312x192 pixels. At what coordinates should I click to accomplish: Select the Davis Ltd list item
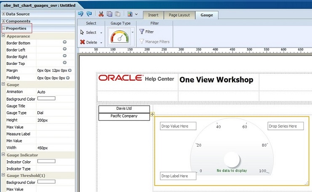pyautogui.click(x=124, y=109)
